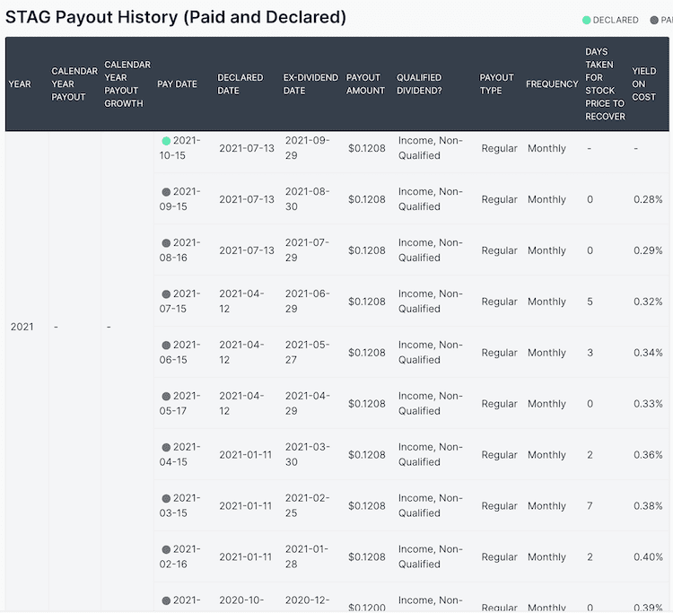Viewport: 673px width, 613px height.
Task: Click the YEAR column header
Action: click(x=20, y=84)
